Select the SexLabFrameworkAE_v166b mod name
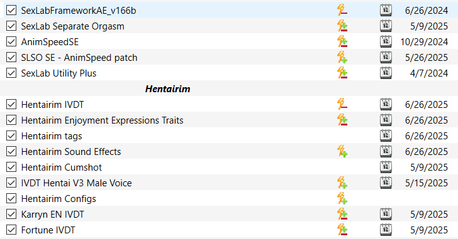 (79, 11)
